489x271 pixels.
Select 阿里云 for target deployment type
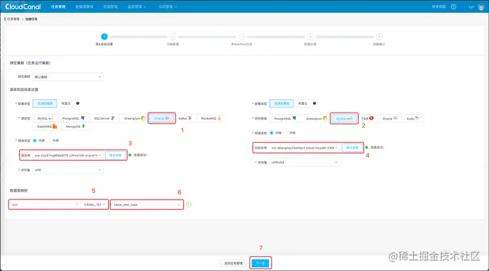coord(302,103)
